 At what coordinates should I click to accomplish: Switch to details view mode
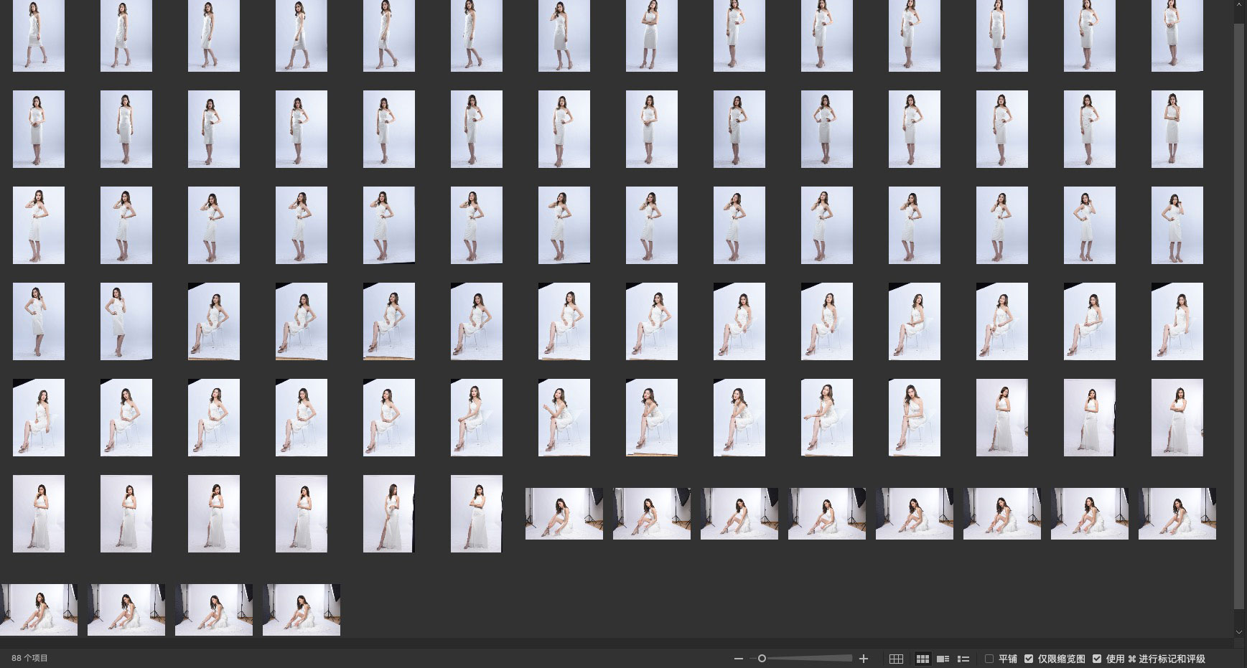(943, 659)
